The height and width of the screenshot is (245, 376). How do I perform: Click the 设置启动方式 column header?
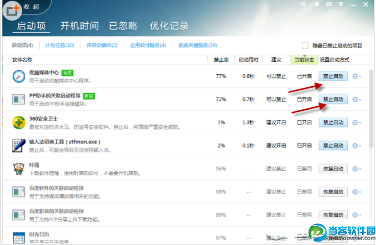click(x=334, y=59)
